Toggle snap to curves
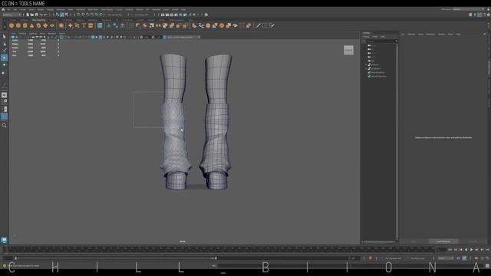 [x=83, y=15]
